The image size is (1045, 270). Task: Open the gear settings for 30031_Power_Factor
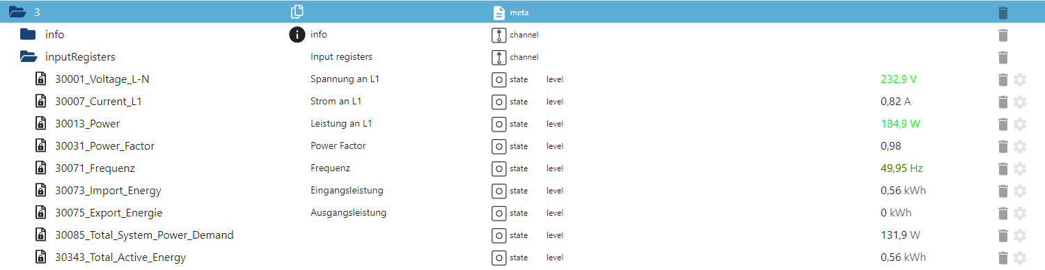click(x=1020, y=146)
